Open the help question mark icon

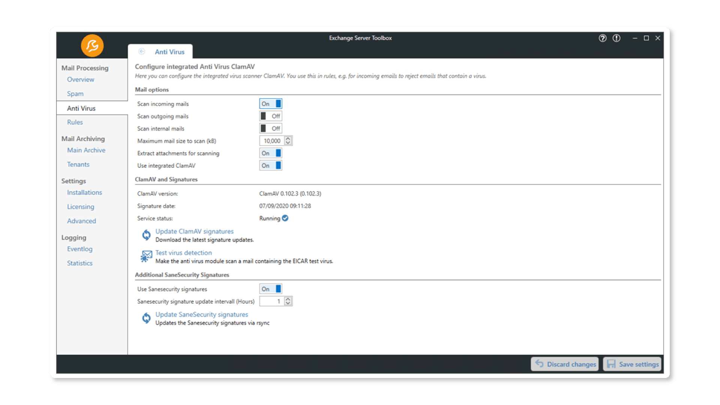pyautogui.click(x=602, y=38)
